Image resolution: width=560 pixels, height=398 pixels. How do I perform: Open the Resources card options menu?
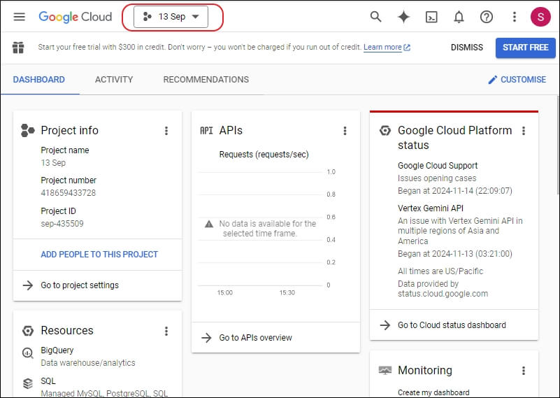166,331
